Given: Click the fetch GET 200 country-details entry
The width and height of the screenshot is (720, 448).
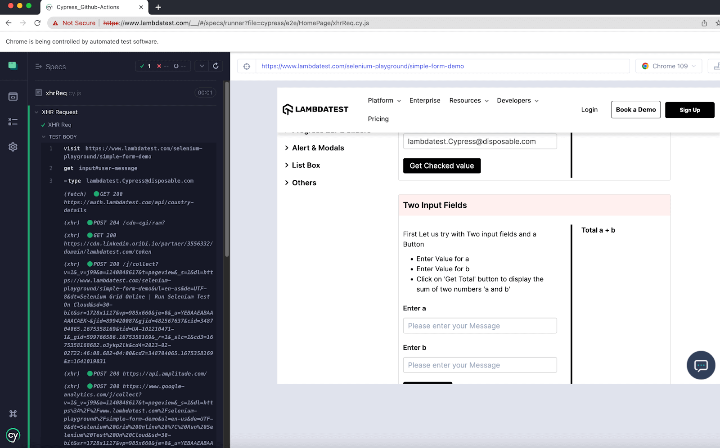Looking at the screenshot, I should (128, 202).
